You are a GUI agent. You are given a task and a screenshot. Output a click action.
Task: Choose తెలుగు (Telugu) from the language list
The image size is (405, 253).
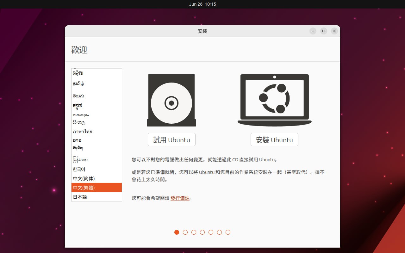(97, 96)
